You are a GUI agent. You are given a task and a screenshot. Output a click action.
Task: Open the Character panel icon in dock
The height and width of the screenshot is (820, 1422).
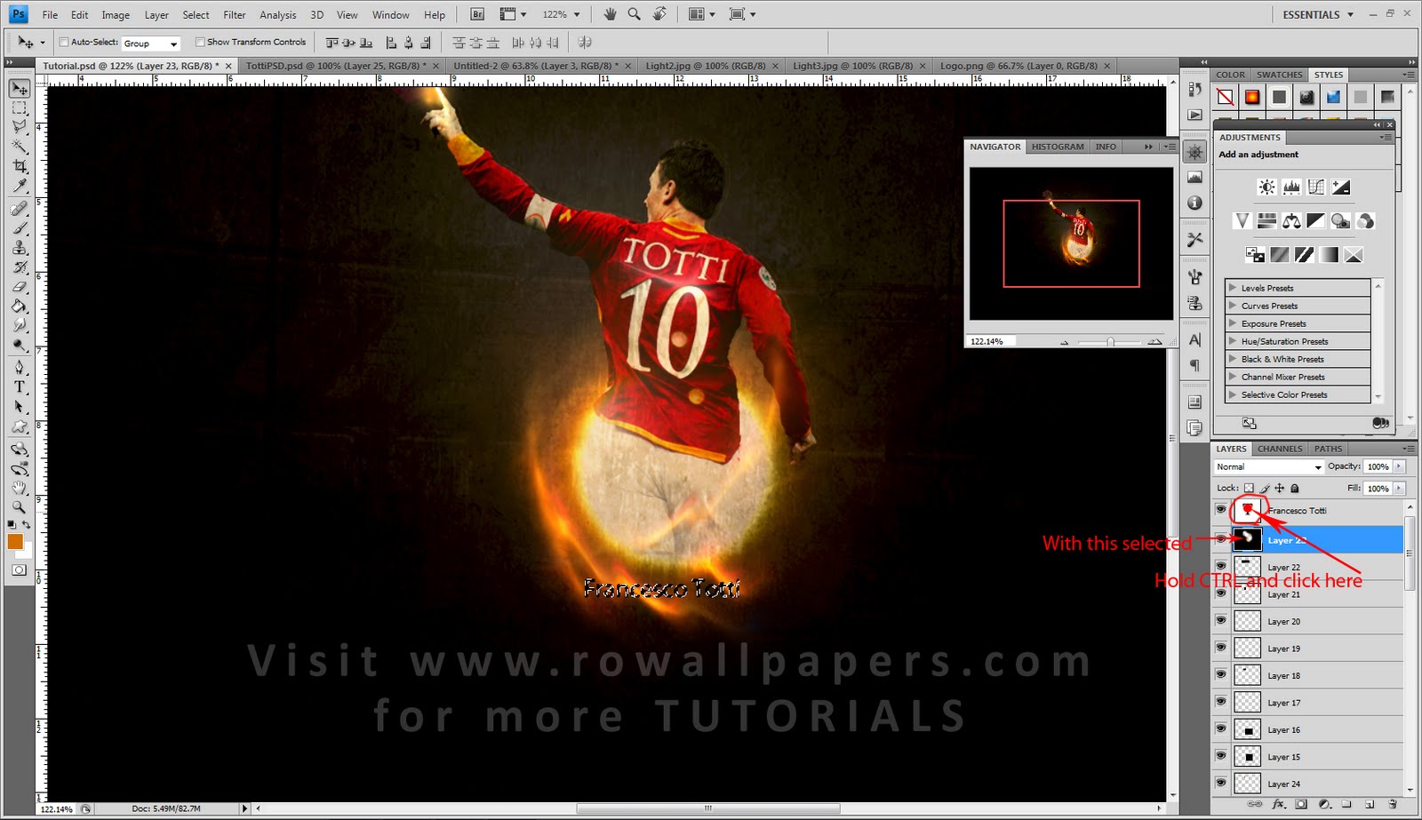[1194, 339]
